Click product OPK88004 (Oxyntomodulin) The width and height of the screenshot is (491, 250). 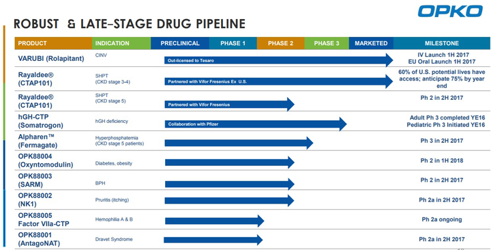46,161
